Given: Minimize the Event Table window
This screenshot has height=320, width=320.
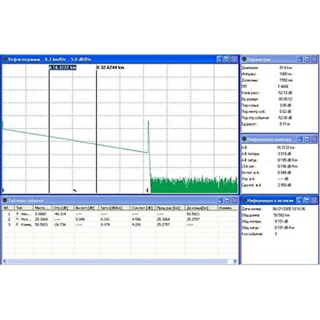Looking at the screenshot, I should [x=220, y=201].
